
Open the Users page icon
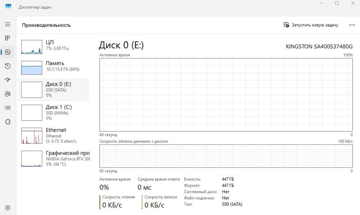tap(8, 94)
